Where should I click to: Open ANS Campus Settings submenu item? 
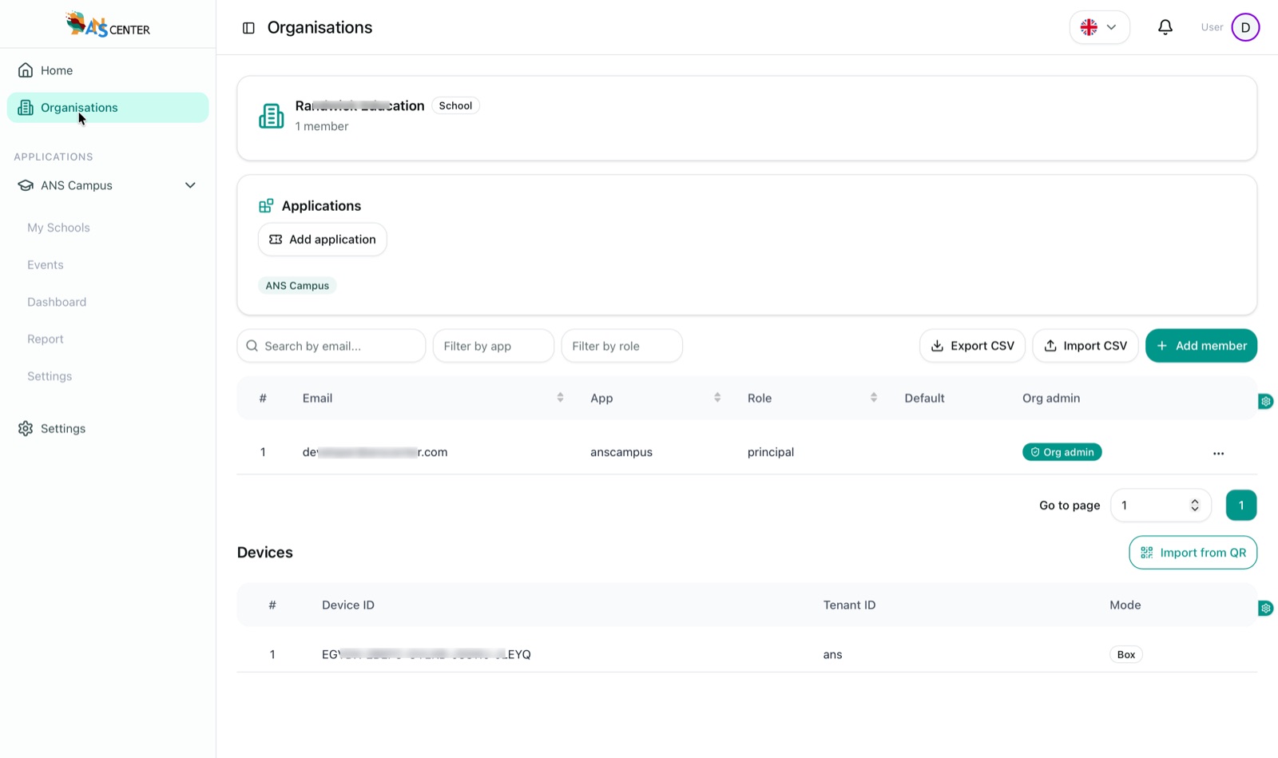[x=50, y=376]
